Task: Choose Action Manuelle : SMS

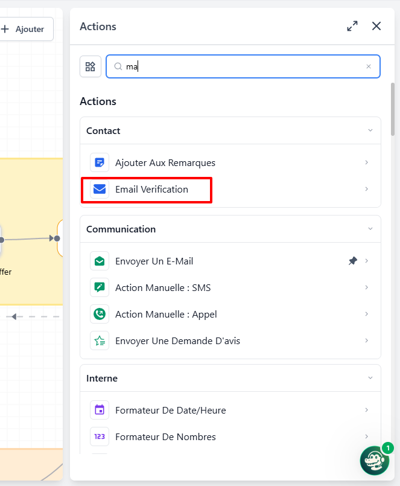Action: click(x=230, y=287)
